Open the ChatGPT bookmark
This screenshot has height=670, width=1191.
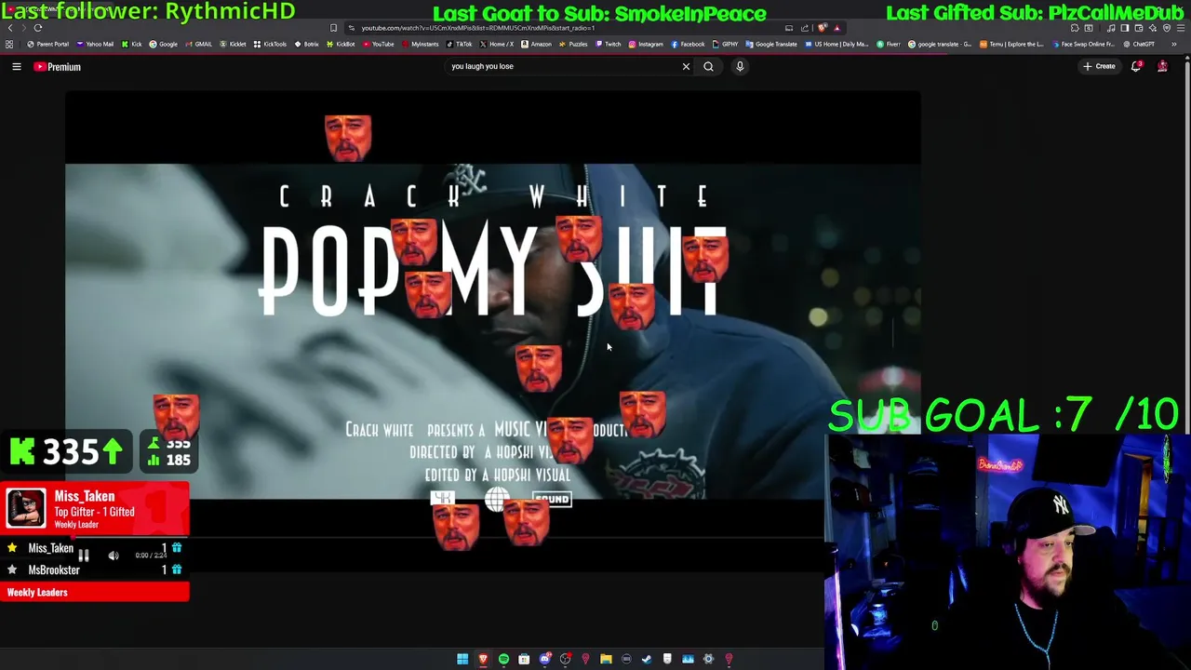point(1139,44)
